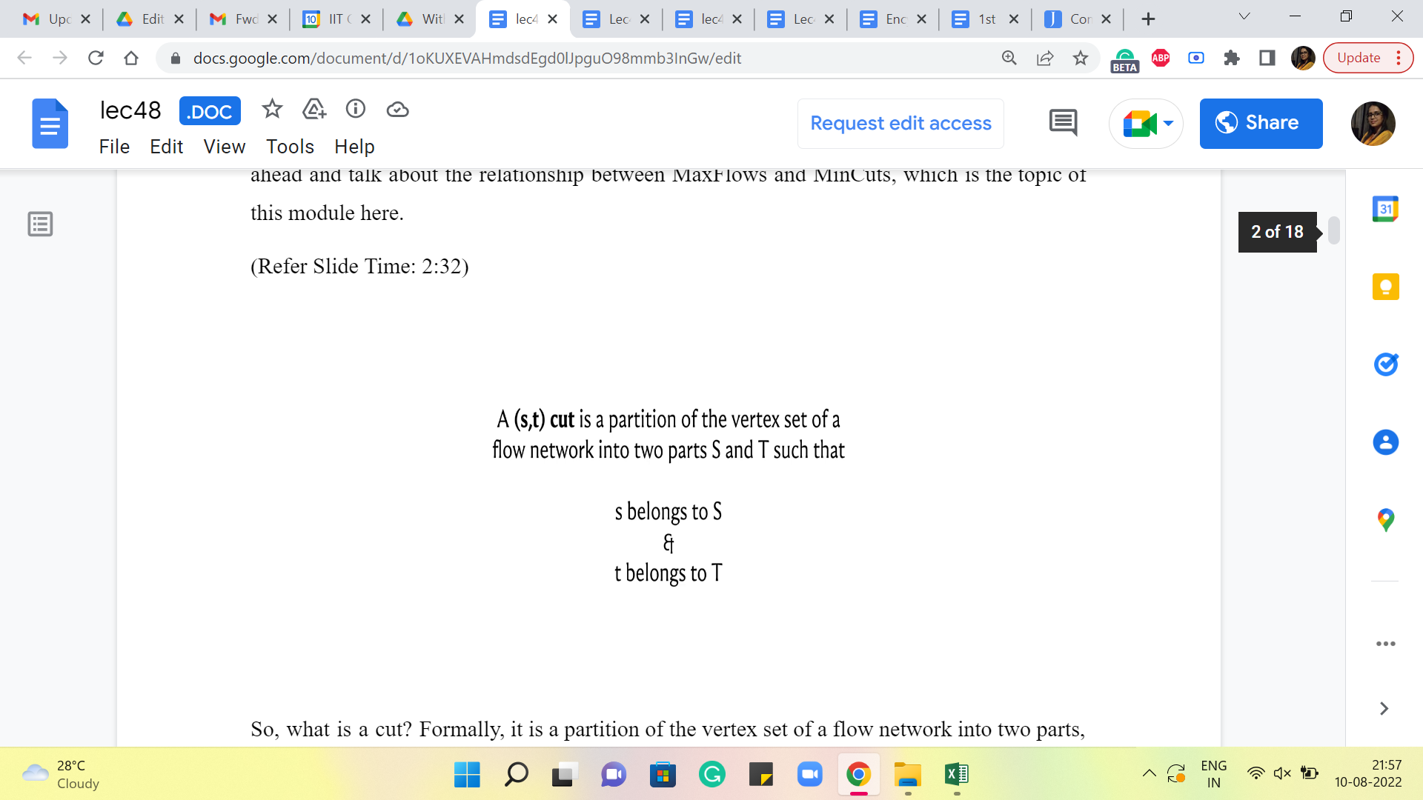The image size is (1423, 800).
Task: Open the View menu
Action: click(x=224, y=147)
